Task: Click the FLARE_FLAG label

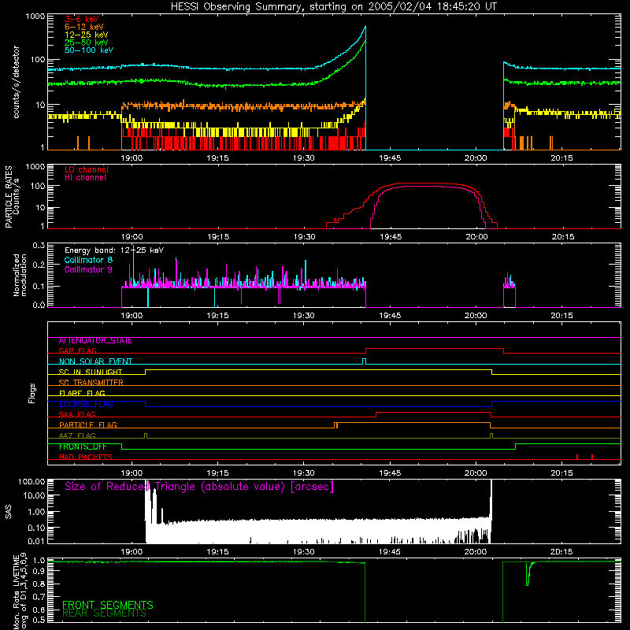Action: point(82,393)
